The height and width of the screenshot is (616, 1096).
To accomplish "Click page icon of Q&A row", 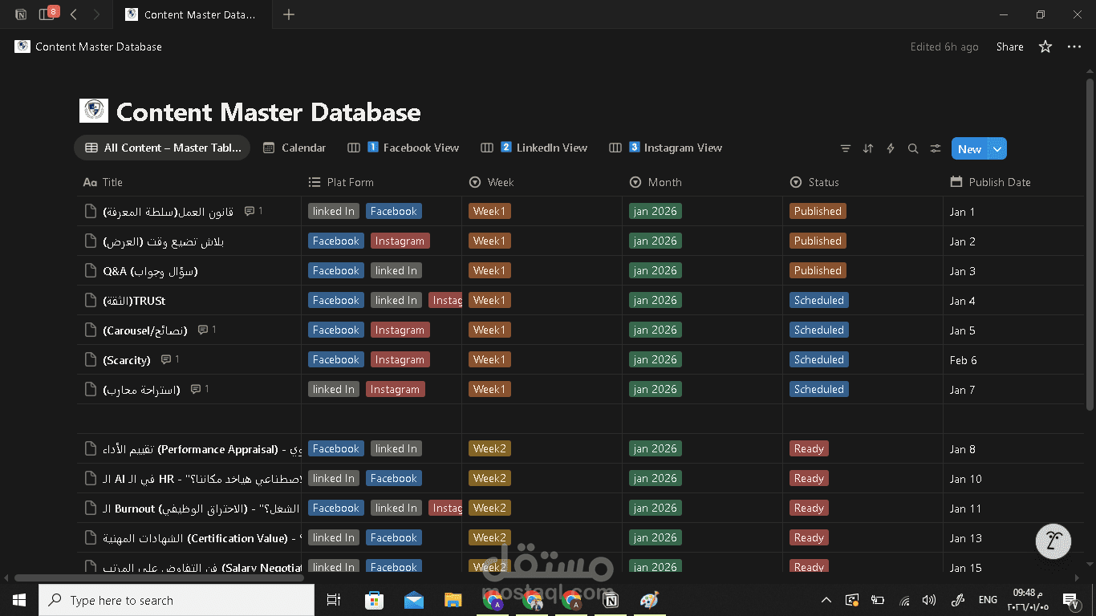I will click(x=90, y=270).
